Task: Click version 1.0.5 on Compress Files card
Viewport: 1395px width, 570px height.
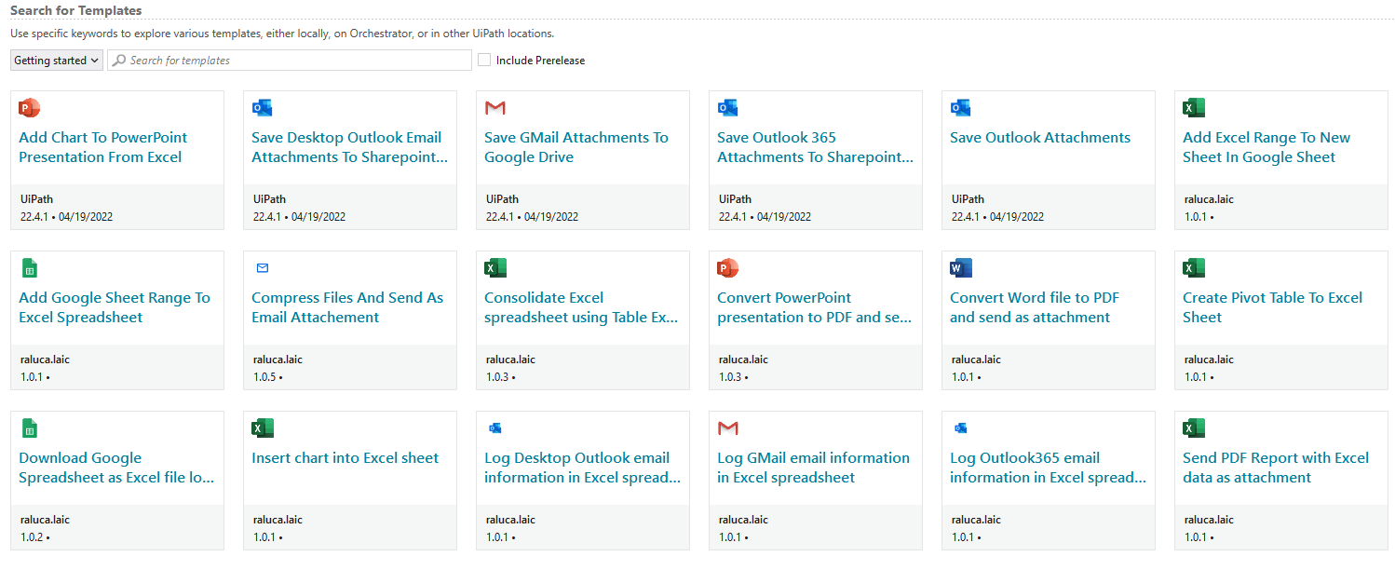Action: click(268, 377)
